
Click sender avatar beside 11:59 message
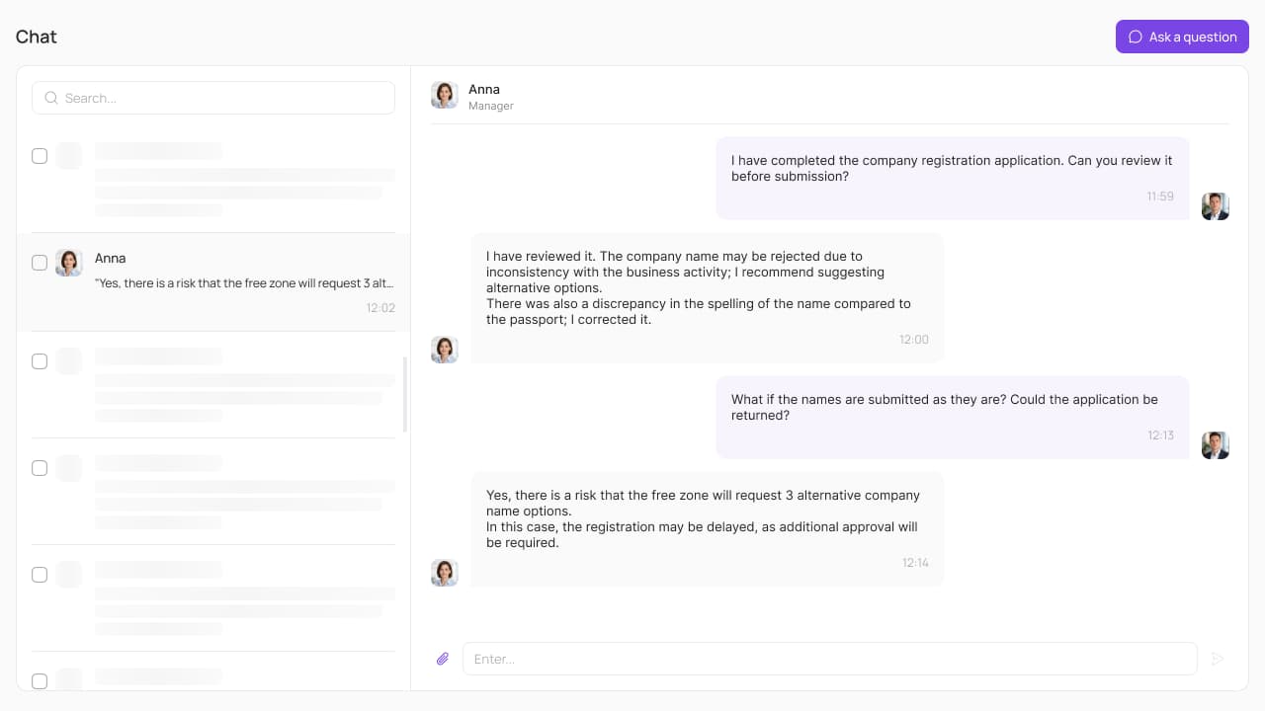point(1216,206)
